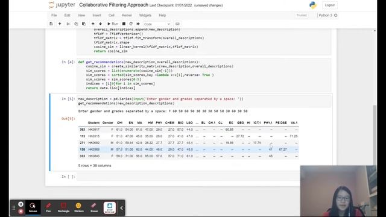
Task: Open the command palette keyboard icon
Action: (177, 24)
